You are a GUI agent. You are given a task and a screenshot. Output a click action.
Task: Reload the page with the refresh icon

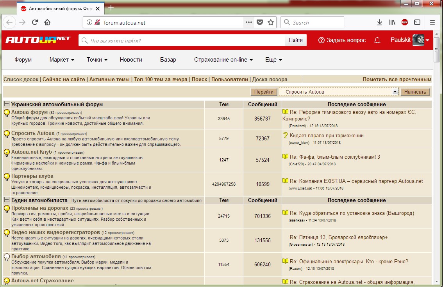coord(35,23)
